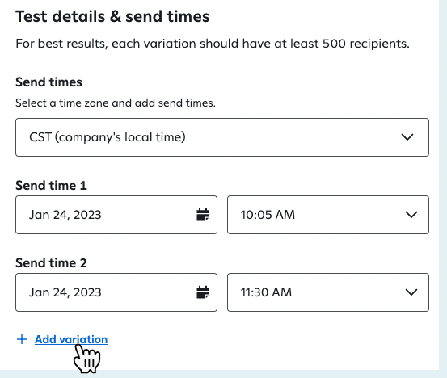Select the Send time 1 date field
The height and width of the screenshot is (378, 447).
[116, 215]
